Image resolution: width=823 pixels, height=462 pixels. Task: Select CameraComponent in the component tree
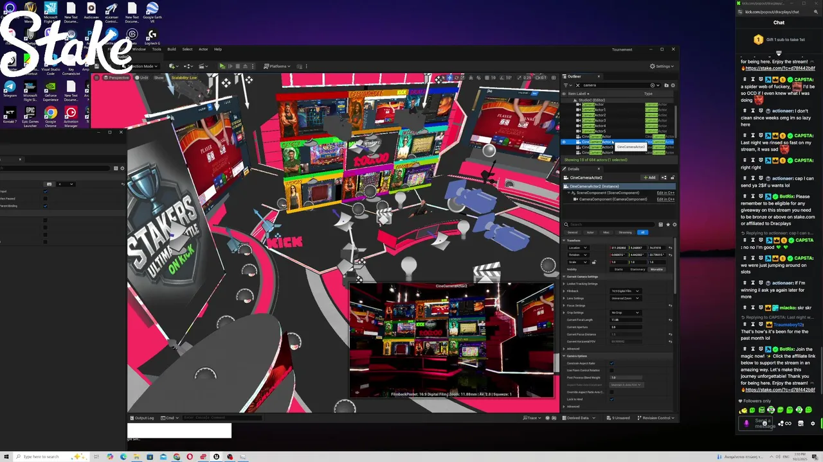pyautogui.click(x=613, y=199)
